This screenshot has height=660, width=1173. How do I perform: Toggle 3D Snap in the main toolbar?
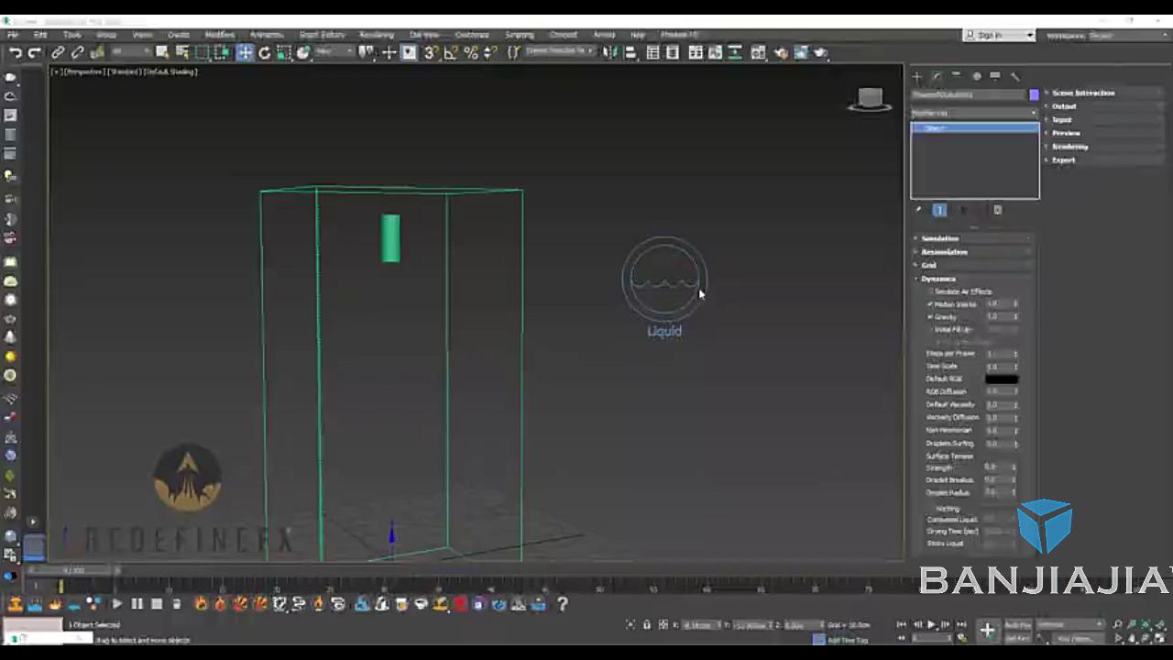click(428, 52)
